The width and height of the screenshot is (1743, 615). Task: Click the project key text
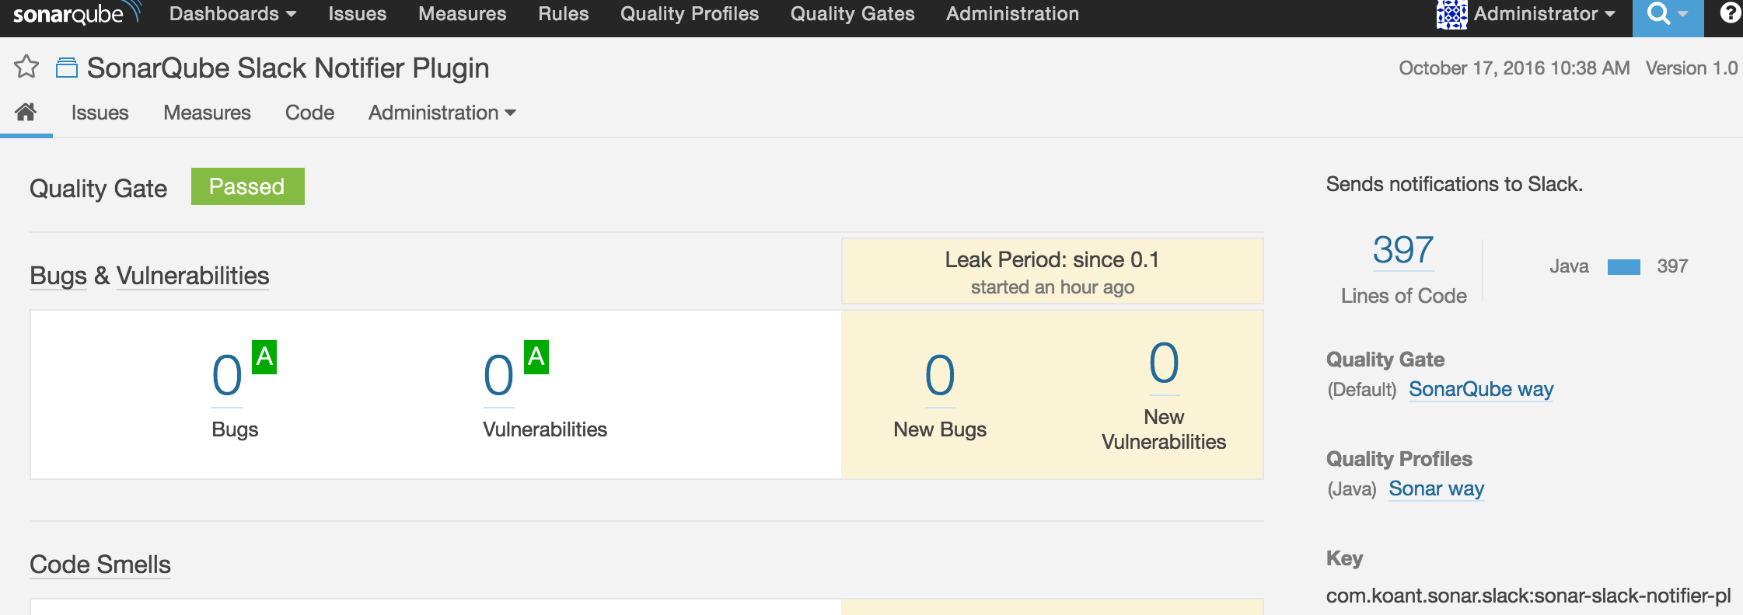pos(1528,596)
